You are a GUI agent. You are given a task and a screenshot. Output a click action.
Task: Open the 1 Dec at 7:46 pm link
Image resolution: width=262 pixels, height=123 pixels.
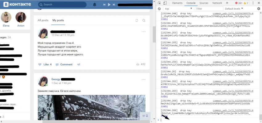pos(61,83)
